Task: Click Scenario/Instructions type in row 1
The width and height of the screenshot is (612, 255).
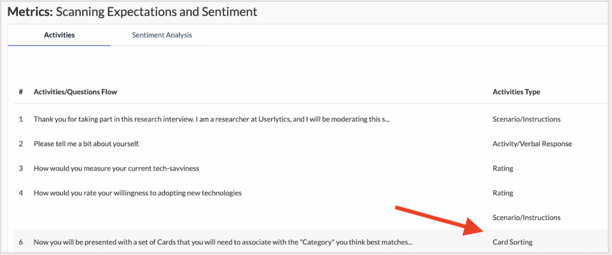Action: 526,119
